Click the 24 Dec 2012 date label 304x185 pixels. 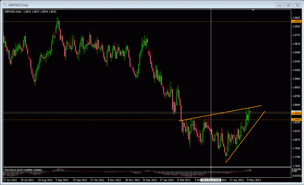click(x=150, y=180)
